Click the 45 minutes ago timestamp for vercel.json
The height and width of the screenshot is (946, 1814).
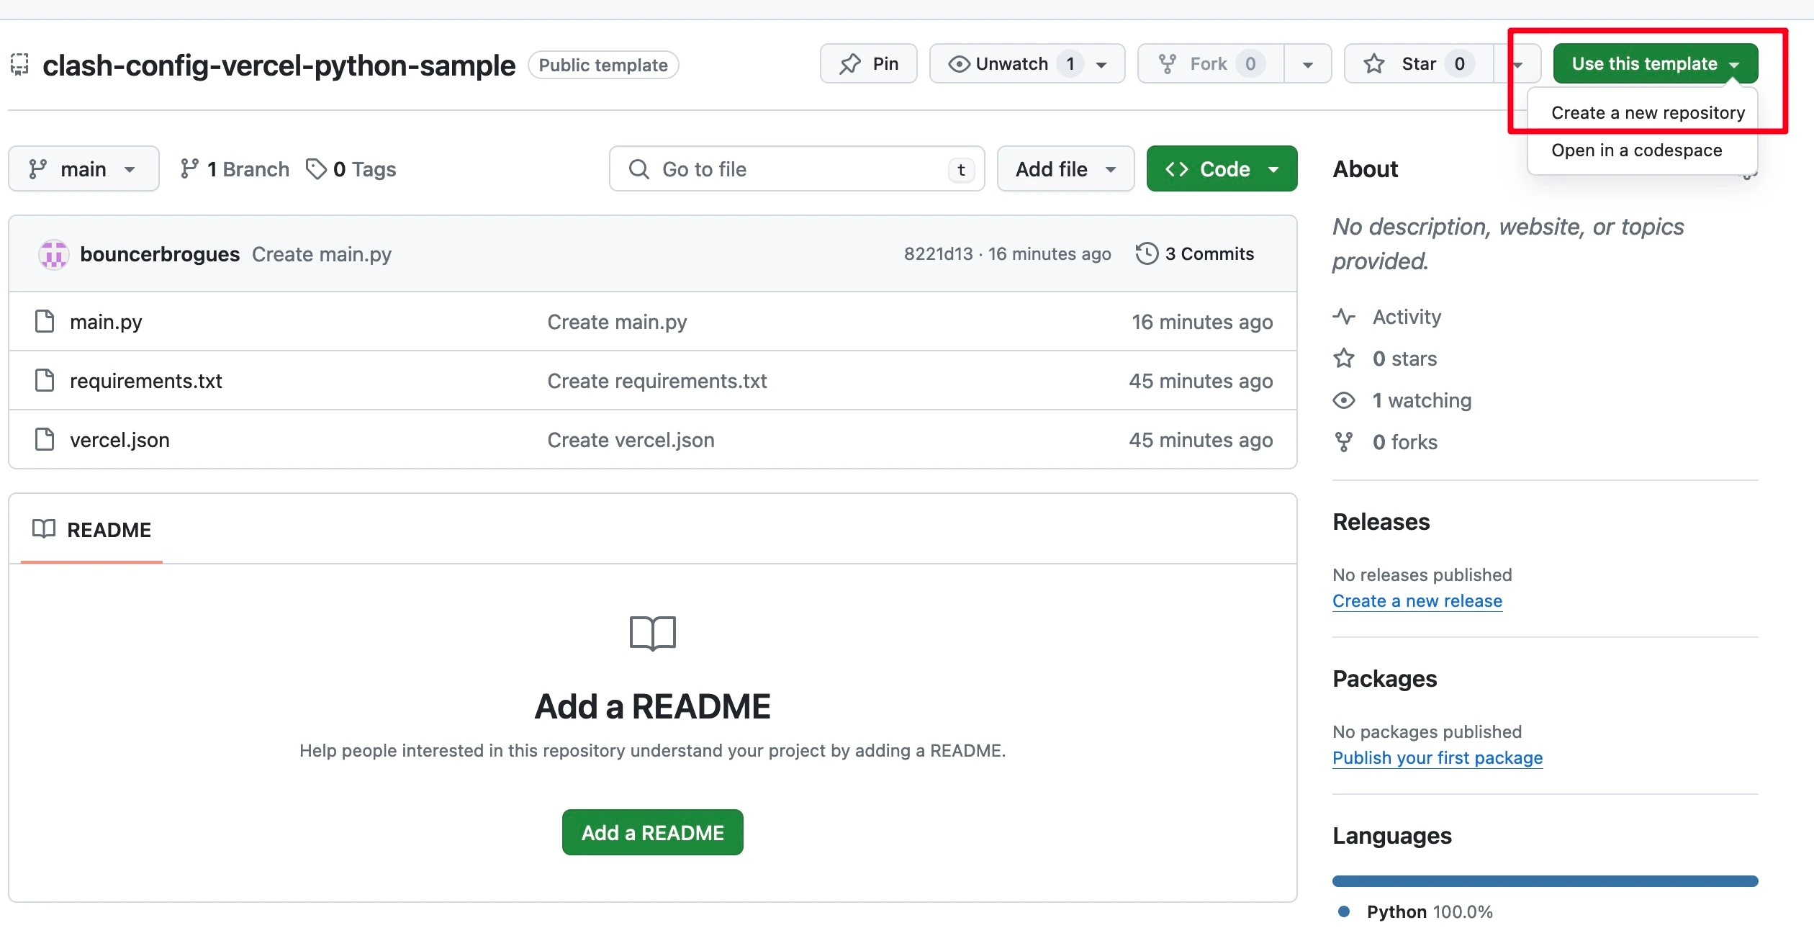(1201, 440)
